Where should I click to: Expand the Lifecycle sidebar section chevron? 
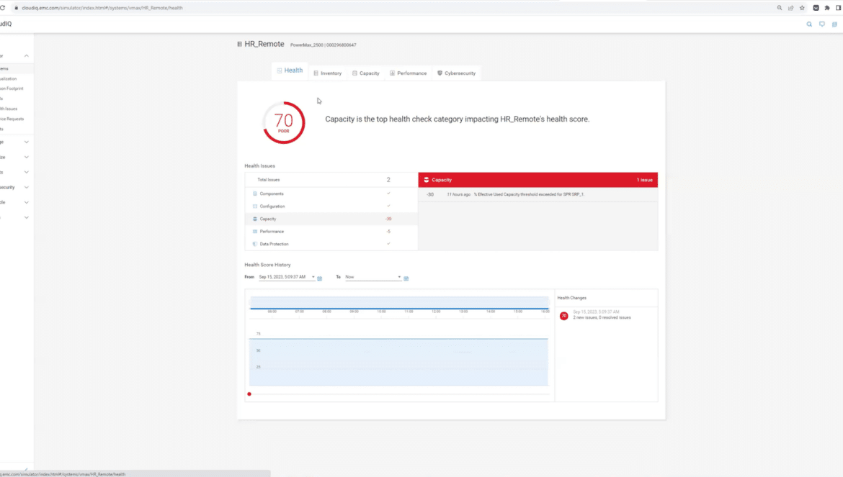(27, 202)
